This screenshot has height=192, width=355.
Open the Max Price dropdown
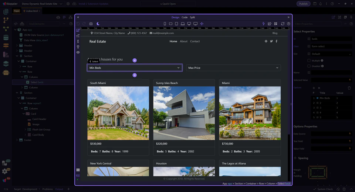233,68
